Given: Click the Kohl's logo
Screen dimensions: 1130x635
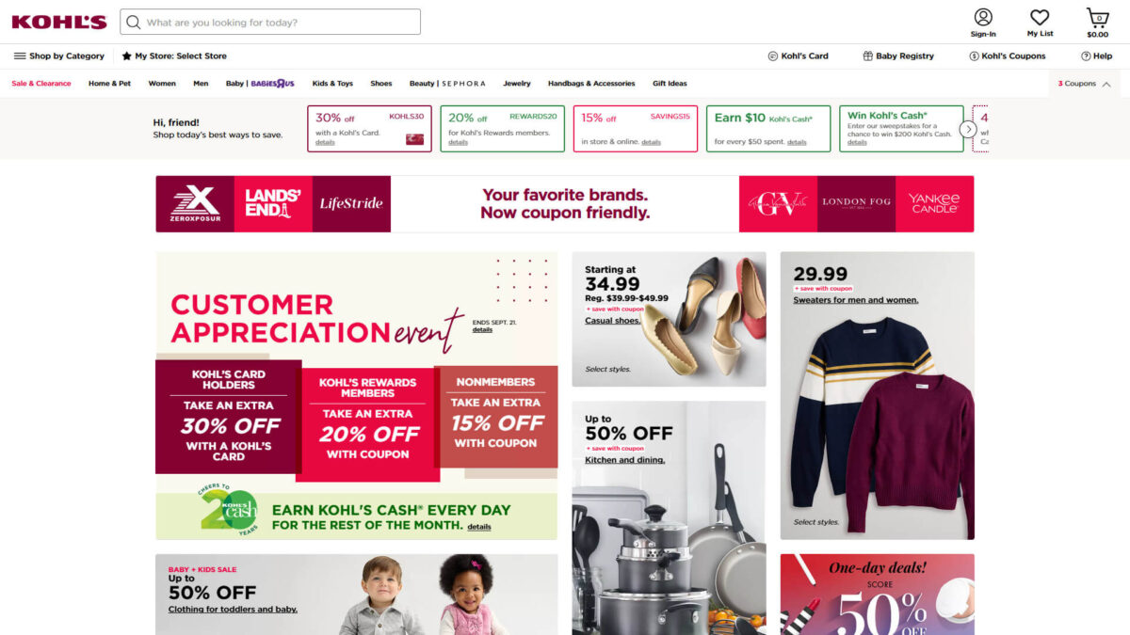Looking at the screenshot, I should click(58, 22).
